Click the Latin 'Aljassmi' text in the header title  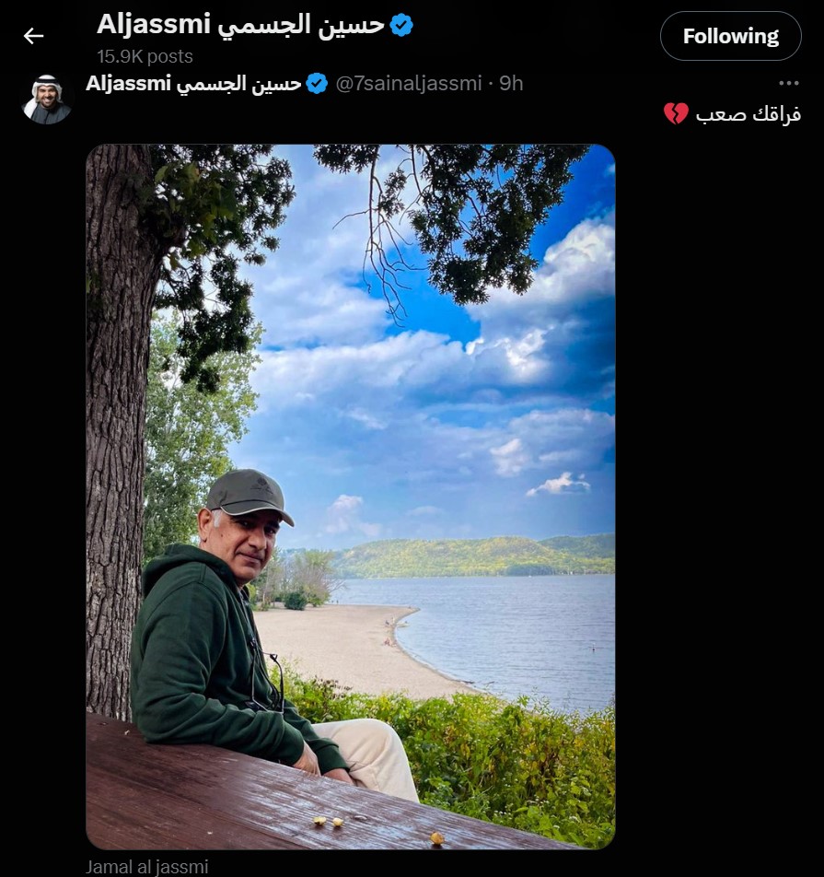tap(153, 25)
